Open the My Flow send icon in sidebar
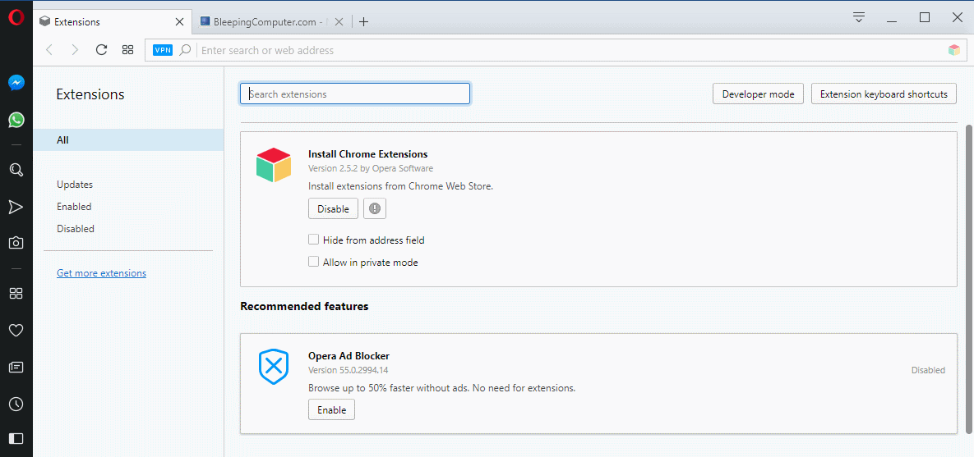 pyautogui.click(x=16, y=207)
